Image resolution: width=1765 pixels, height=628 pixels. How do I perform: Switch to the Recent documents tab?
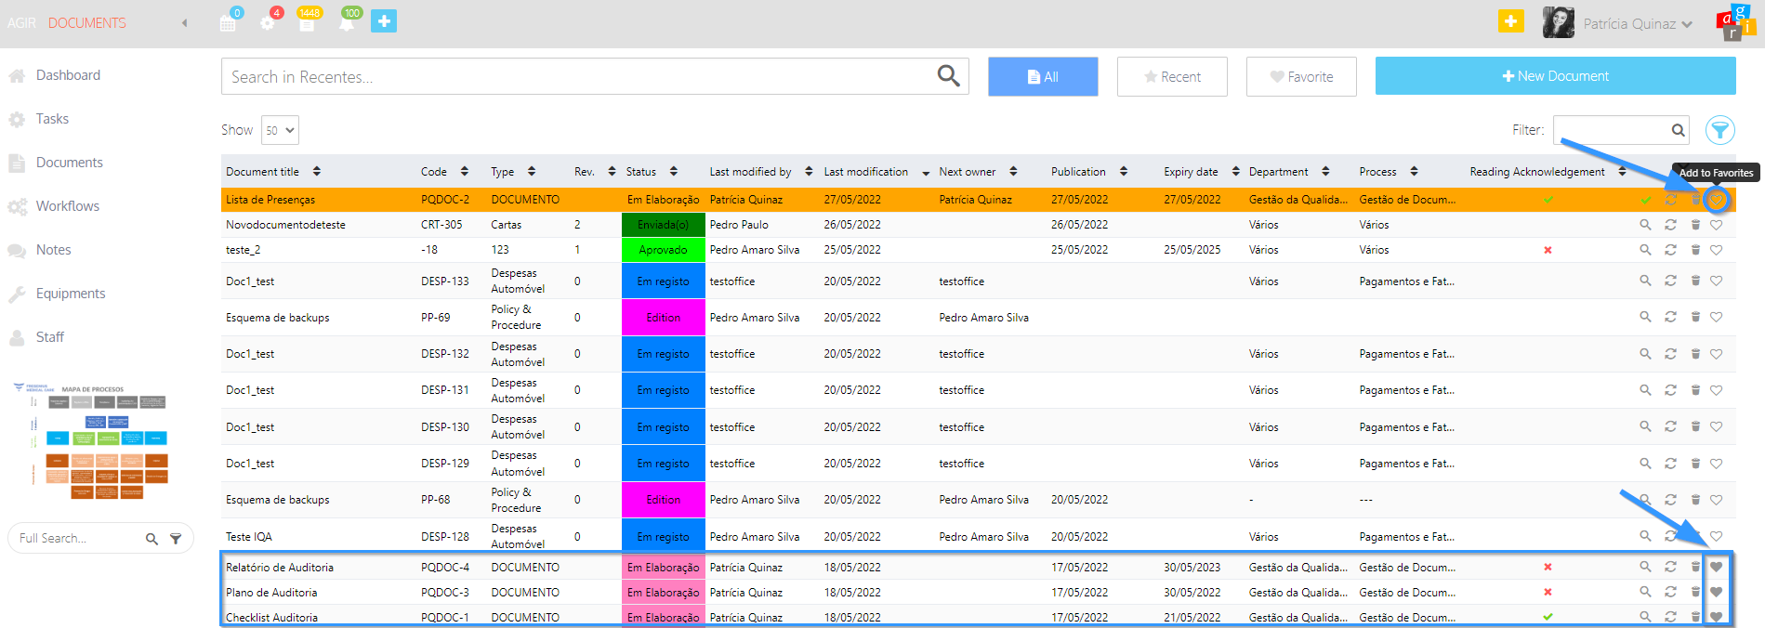coord(1172,76)
